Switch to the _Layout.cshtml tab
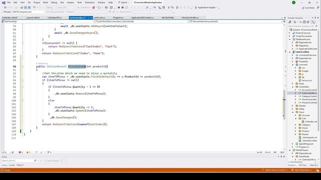This screenshot has width=321, height=180. [x=33, y=18]
